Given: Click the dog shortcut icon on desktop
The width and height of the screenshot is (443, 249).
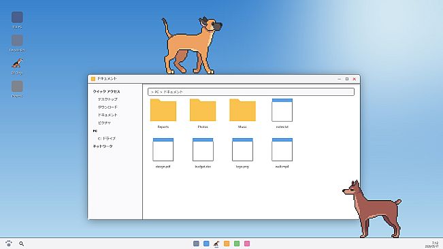Looking at the screenshot, I should coord(17,63).
